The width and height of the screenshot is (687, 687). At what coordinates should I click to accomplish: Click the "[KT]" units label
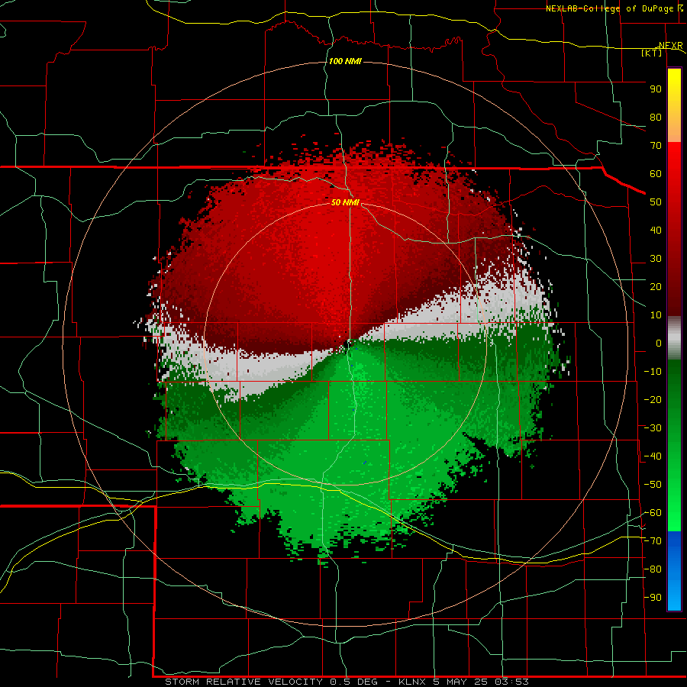coord(651,53)
